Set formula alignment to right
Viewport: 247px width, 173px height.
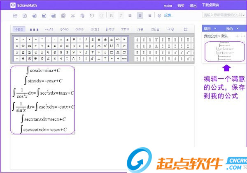(x=149, y=16)
